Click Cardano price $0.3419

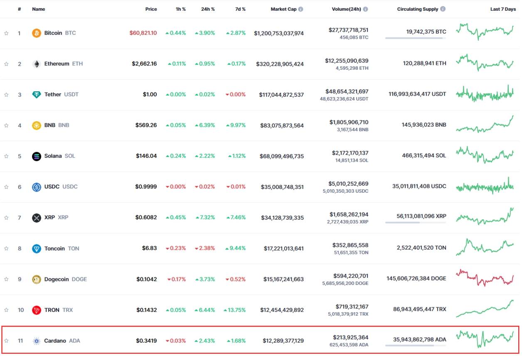pos(147,341)
